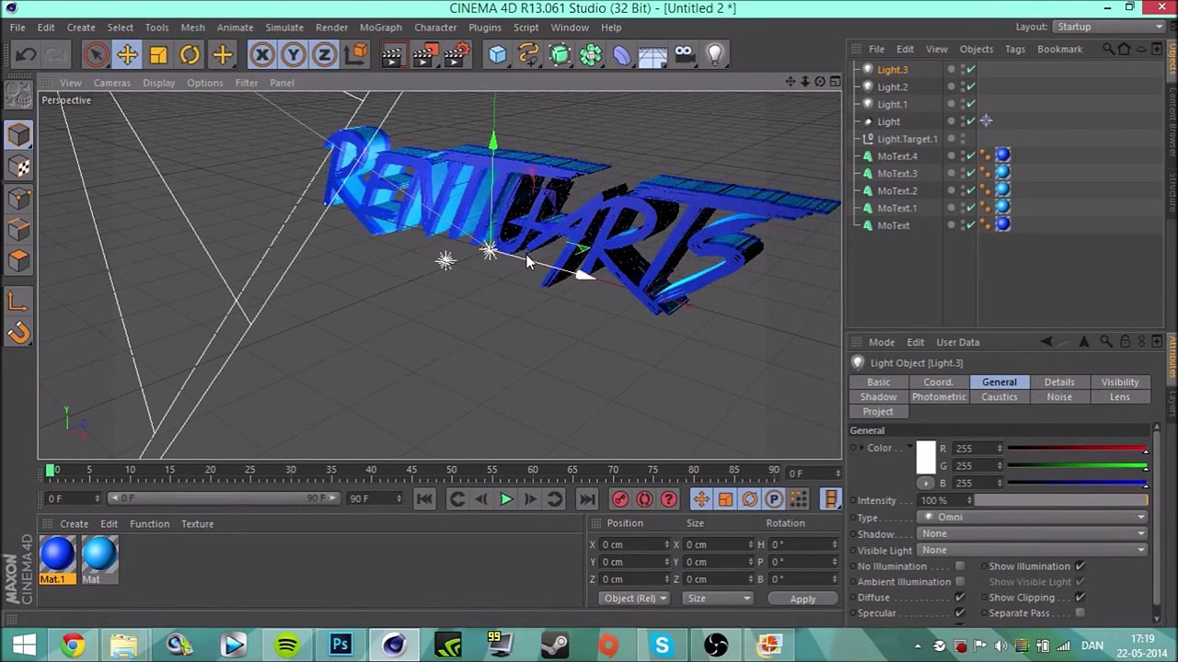Screen dimensions: 1178x662
Task: Open the viewport Cameras menu
Action: point(112,83)
